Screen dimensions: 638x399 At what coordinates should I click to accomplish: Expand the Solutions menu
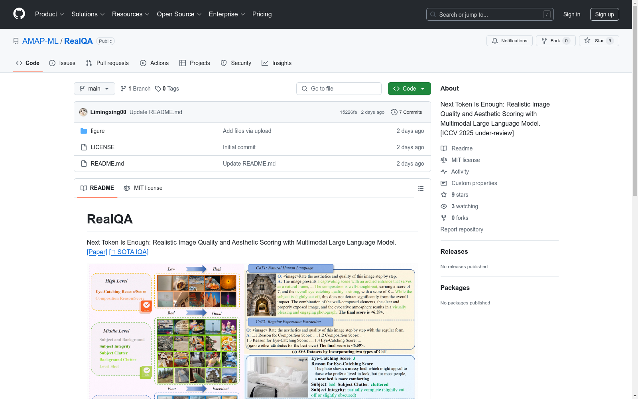[88, 14]
